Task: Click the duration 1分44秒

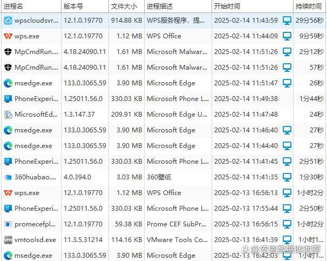Action: 311,99
